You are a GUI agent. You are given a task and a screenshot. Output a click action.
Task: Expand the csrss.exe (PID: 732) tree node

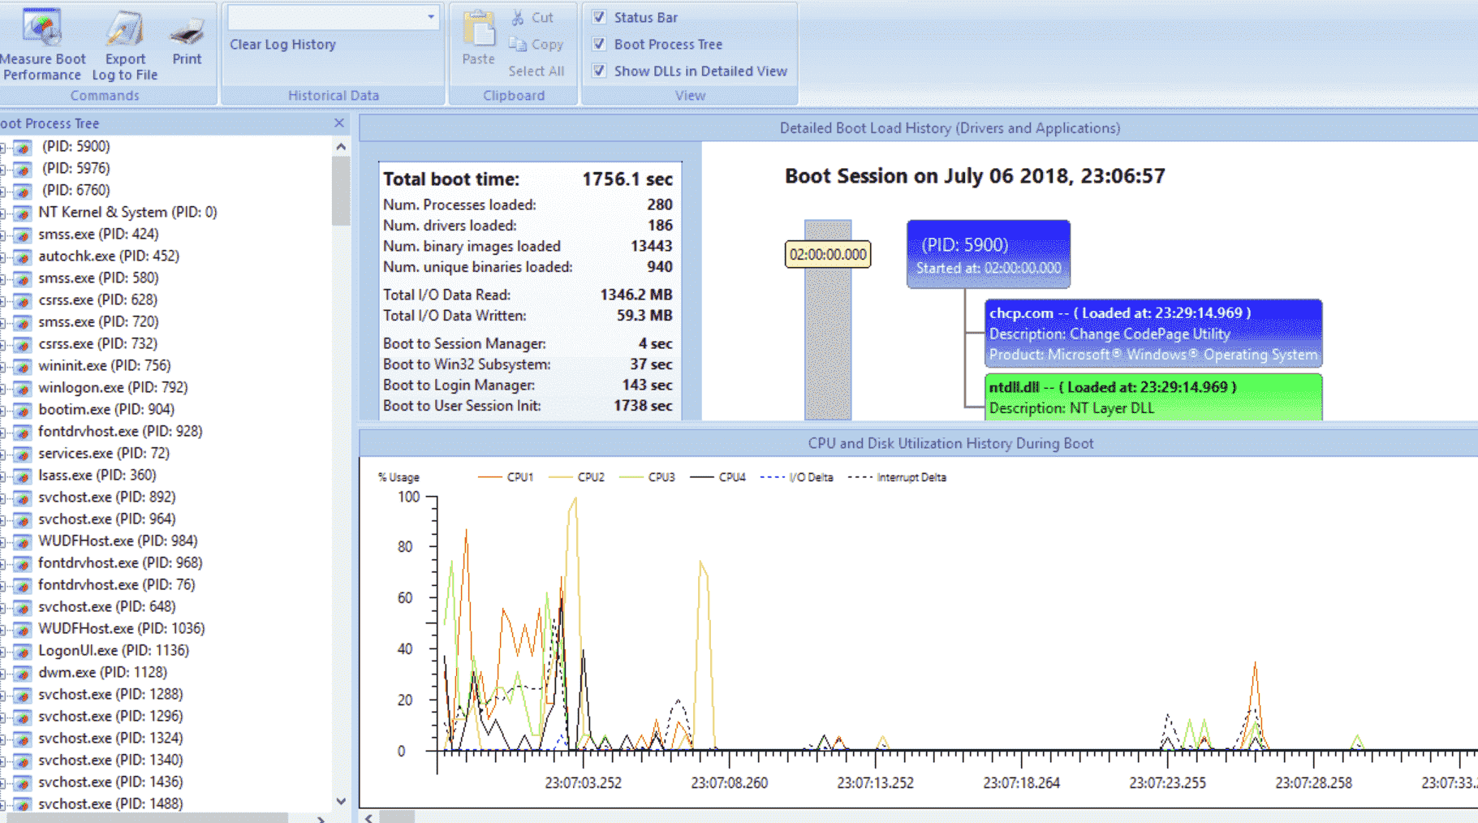click(3, 344)
